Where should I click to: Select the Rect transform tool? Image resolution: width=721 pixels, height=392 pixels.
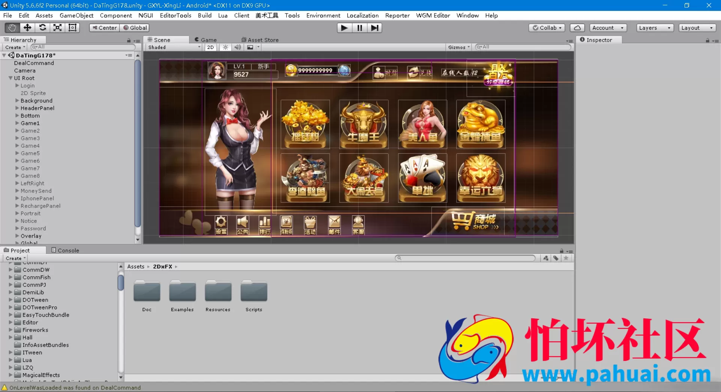pos(72,28)
